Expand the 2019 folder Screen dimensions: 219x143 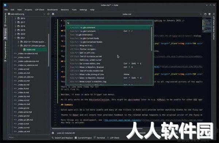pos(15,30)
